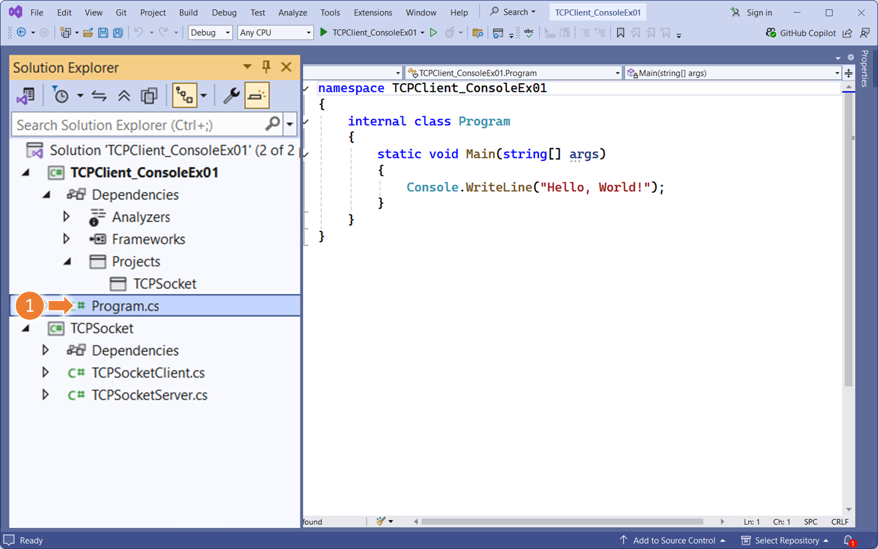This screenshot has width=878, height=549.
Task: Open the Debug menu
Action: click(x=224, y=12)
